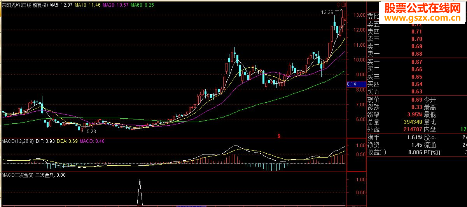Click the 13.36 high price annotation
Screen dimensions: 467x207
tap(327, 12)
